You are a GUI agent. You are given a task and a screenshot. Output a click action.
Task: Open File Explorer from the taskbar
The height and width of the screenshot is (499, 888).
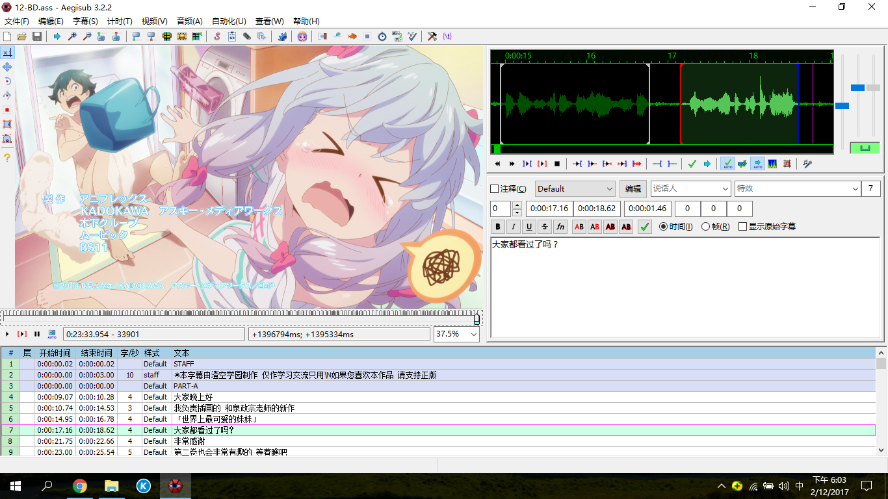tap(112, 485)
